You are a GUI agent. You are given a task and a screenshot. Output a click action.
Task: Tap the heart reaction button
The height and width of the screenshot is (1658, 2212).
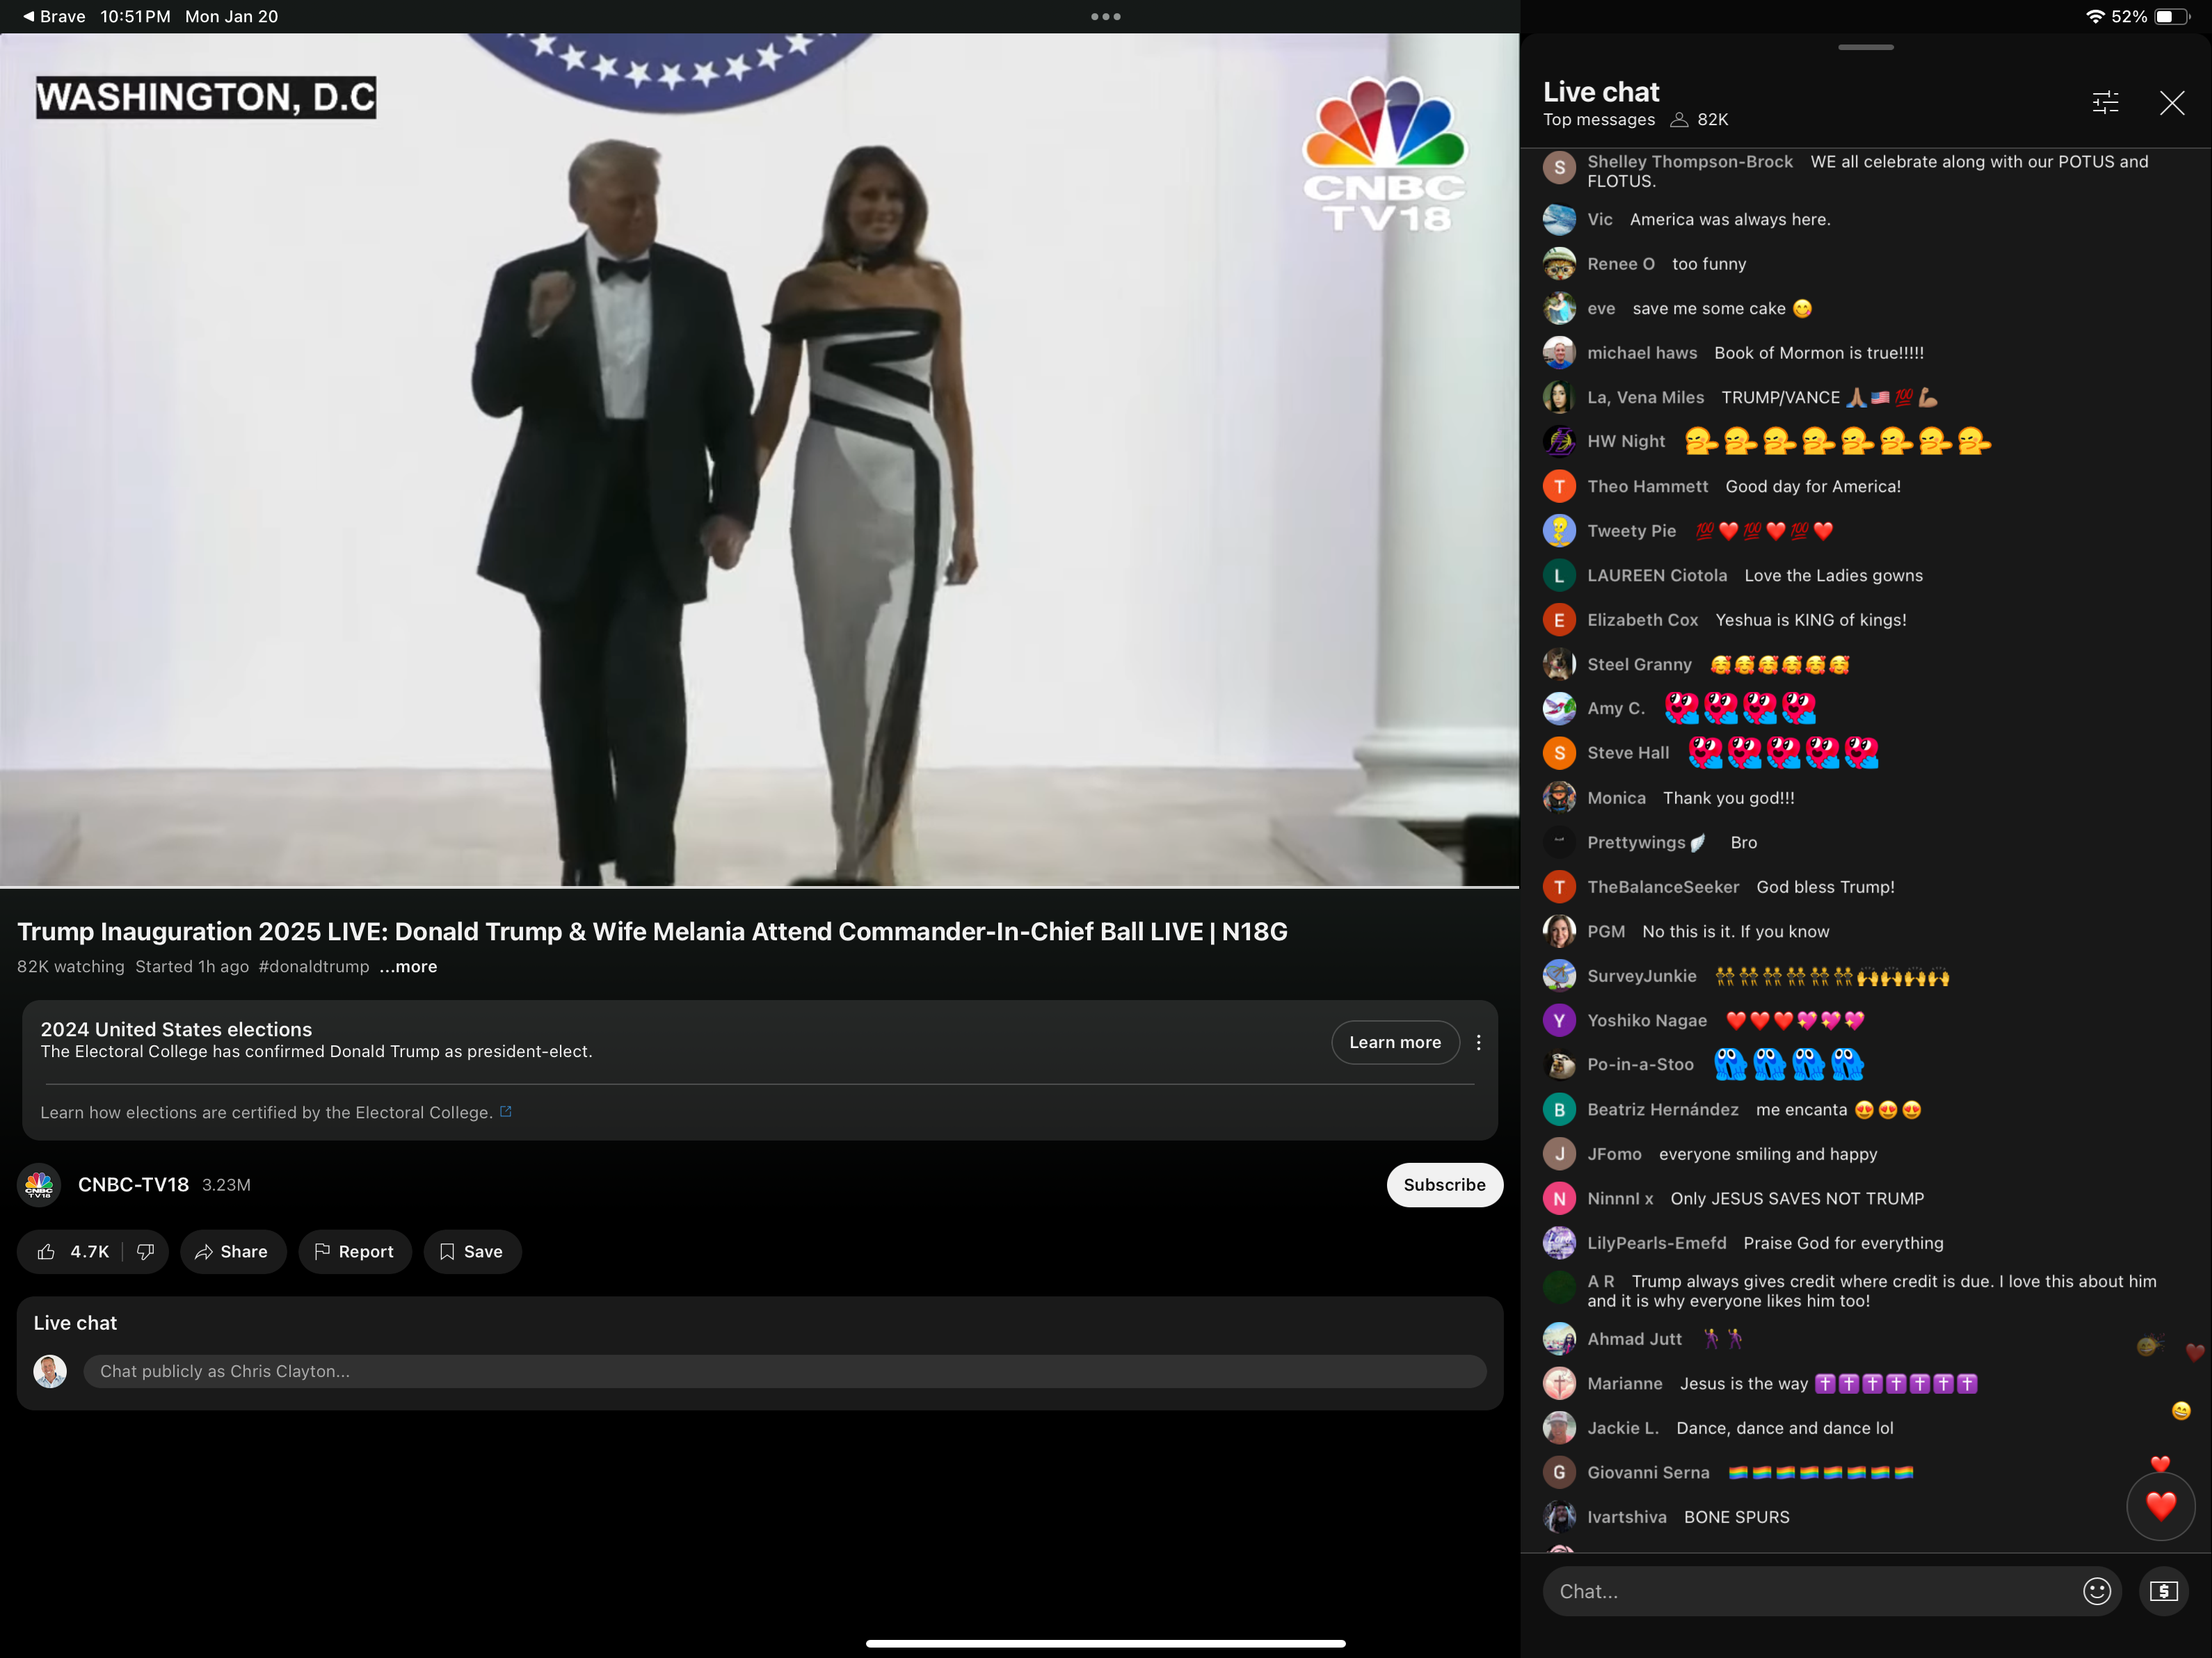[x=2160, y=1505]
